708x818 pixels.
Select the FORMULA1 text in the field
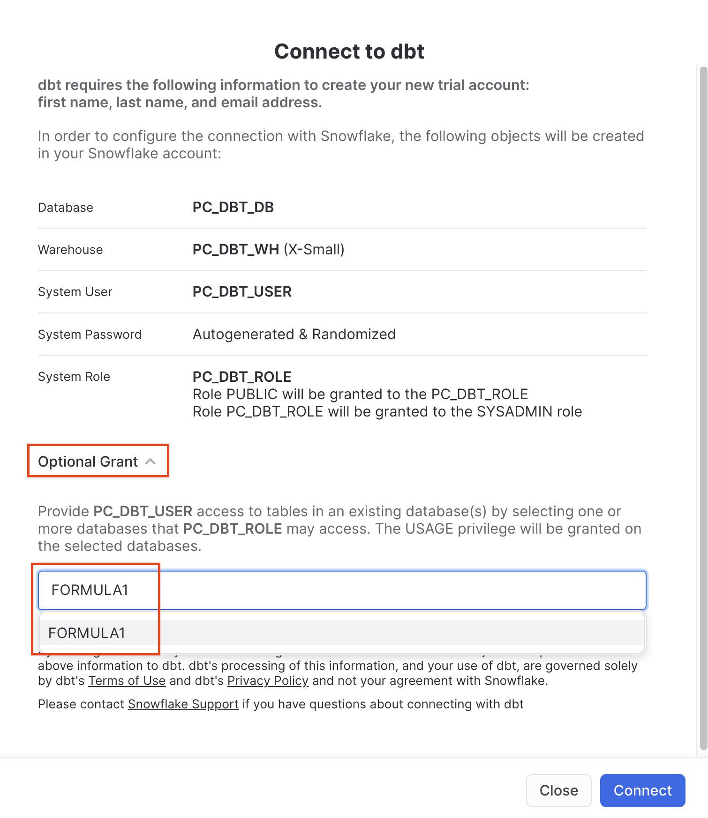(x=91, y=590)
